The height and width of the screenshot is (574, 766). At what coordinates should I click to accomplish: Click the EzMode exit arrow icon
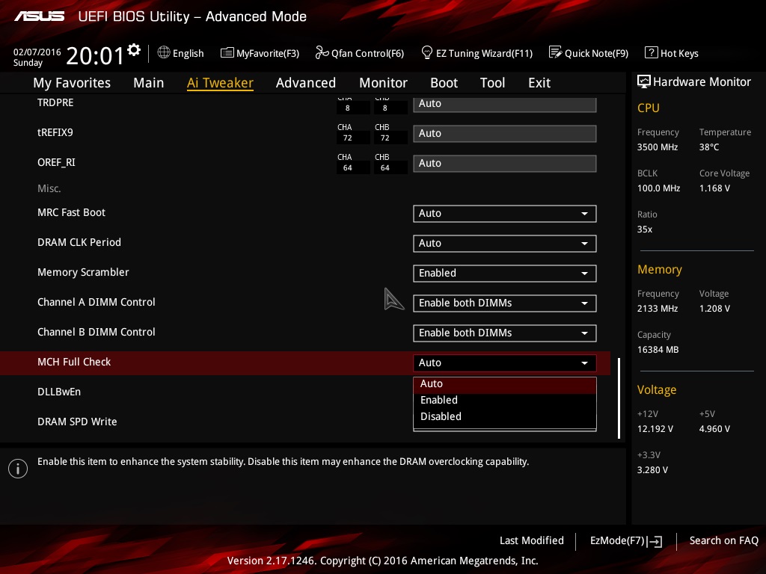[x=655, y=541]
